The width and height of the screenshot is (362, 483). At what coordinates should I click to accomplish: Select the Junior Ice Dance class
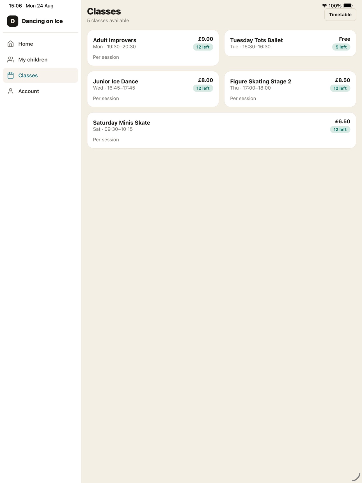pyautogui.click(x=153, y=89)
